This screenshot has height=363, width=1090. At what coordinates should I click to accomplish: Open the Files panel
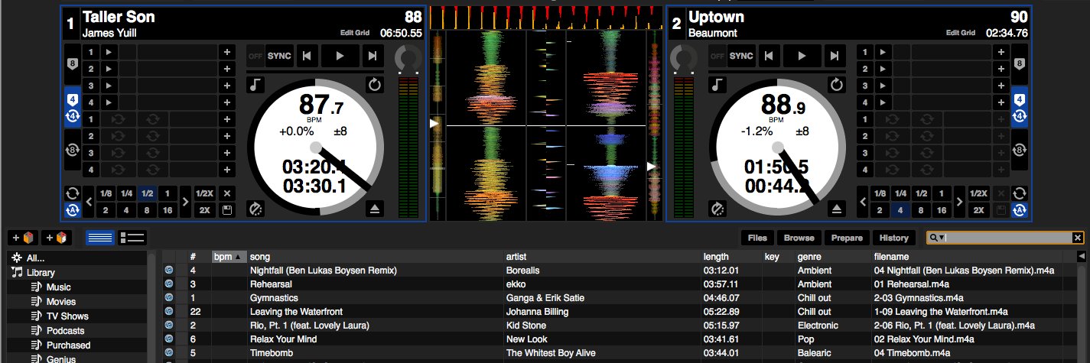point(758,238)
